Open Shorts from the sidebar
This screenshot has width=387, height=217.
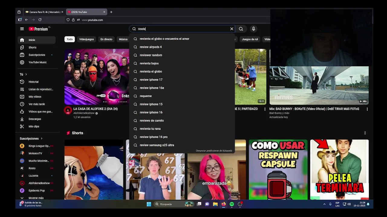click(37, 47)
